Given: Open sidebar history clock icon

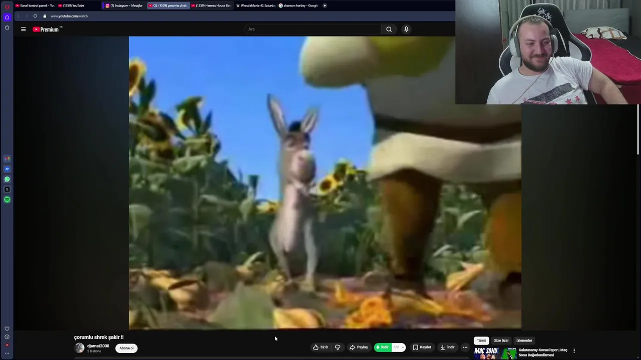Looking at the screenshot, I should [7, 337].
